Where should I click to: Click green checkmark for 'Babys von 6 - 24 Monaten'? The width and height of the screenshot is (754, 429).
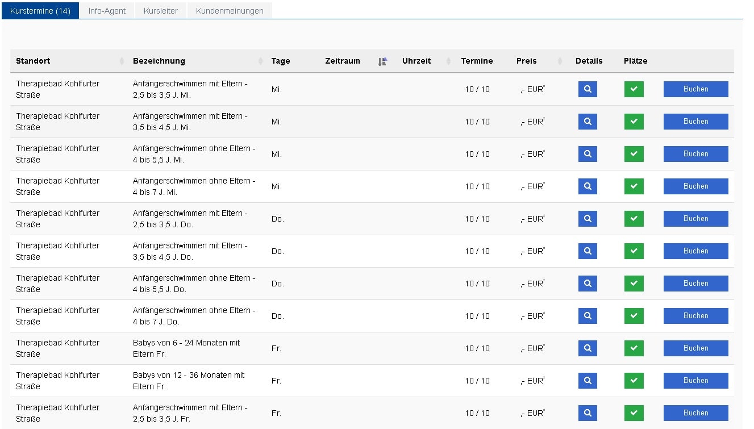(x=634, y=348)
